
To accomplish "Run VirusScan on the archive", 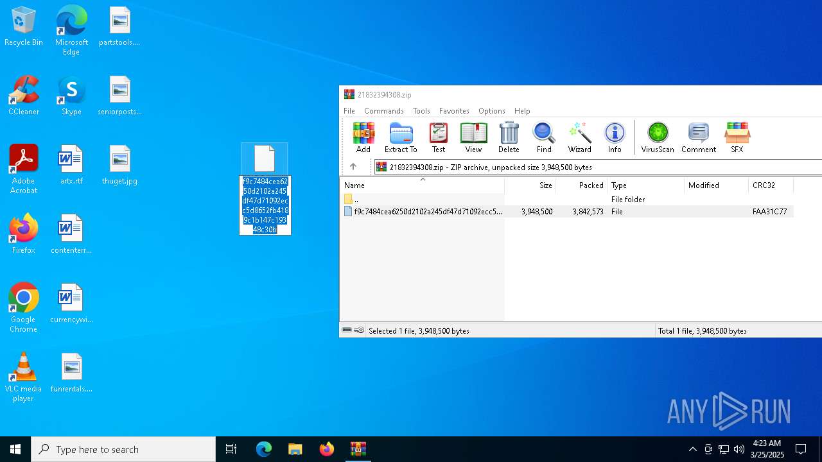I will coord(658,137).
